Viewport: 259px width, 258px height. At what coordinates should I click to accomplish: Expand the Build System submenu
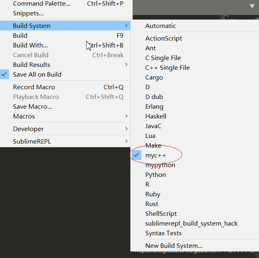pos(65,26)
